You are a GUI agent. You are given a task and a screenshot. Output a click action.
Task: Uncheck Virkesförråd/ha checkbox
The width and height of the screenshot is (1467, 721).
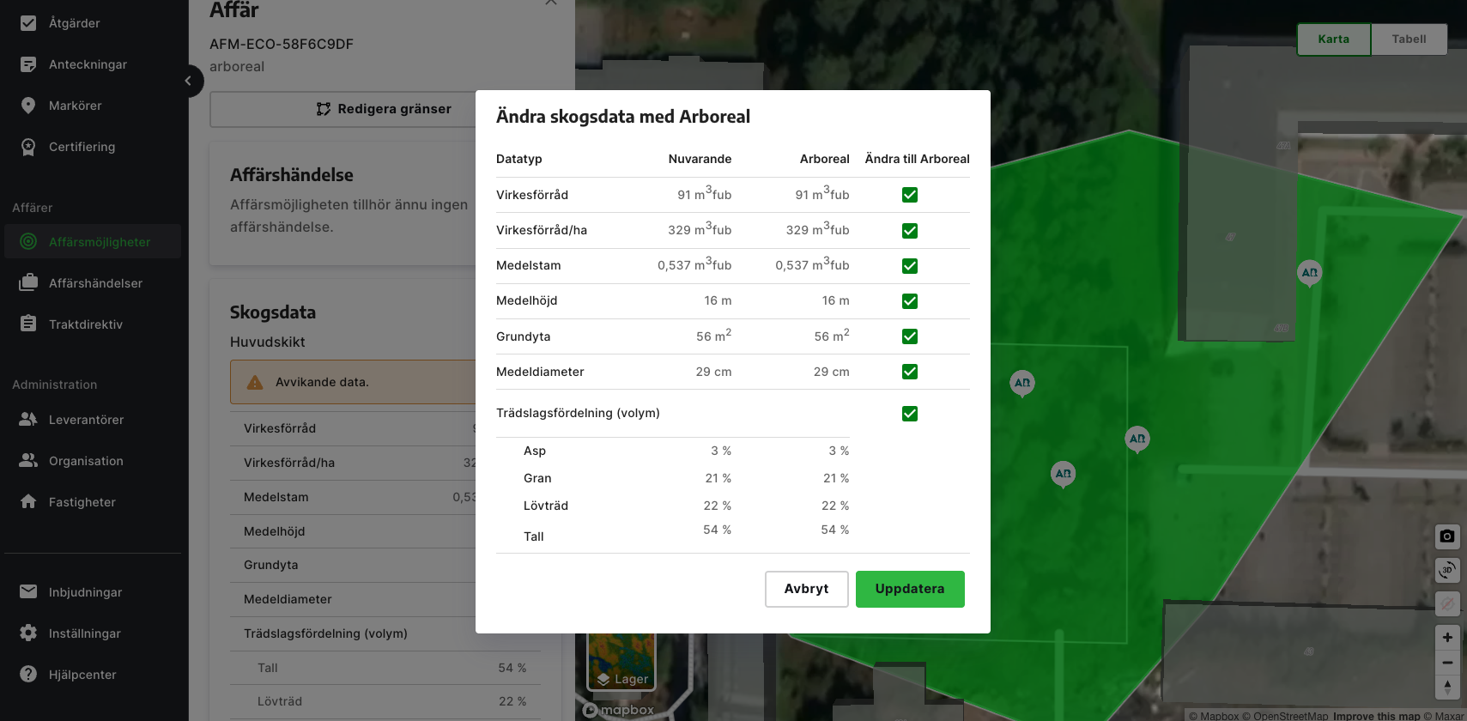(910, 231)
